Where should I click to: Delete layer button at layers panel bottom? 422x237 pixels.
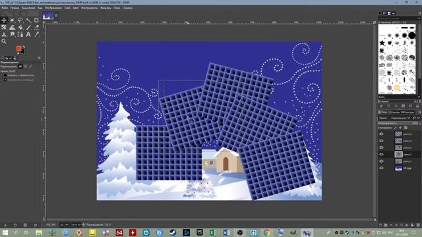[x=418, y=225]
